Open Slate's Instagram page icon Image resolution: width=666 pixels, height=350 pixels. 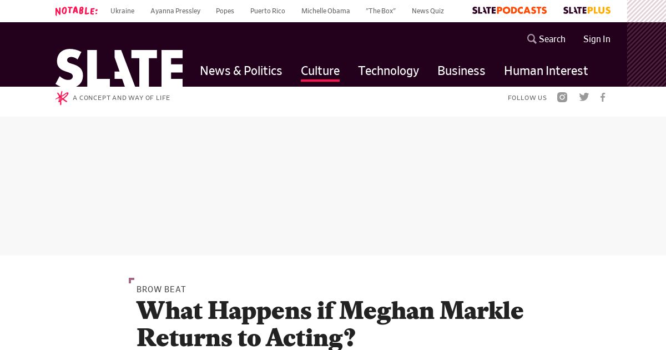(562, 97)
